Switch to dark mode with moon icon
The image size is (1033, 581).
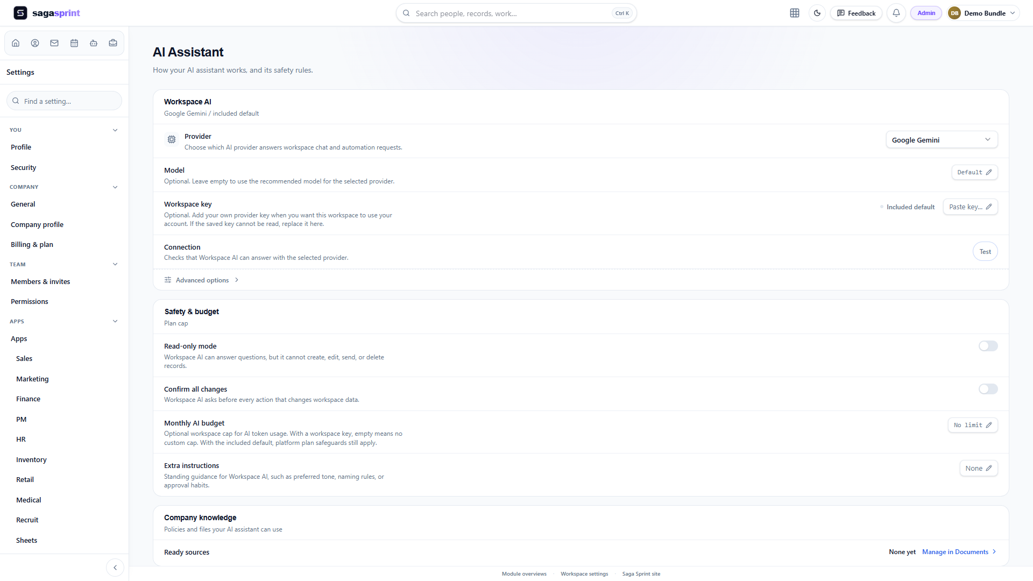coord(817,13)
